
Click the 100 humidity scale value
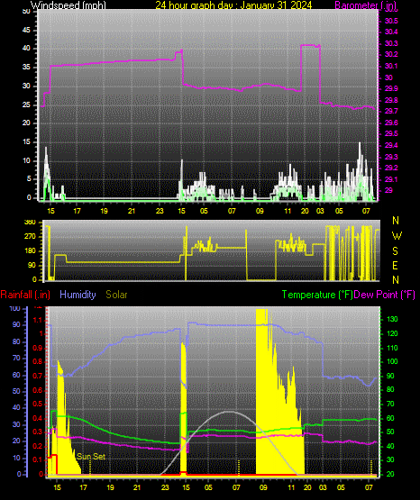point(15,309)
